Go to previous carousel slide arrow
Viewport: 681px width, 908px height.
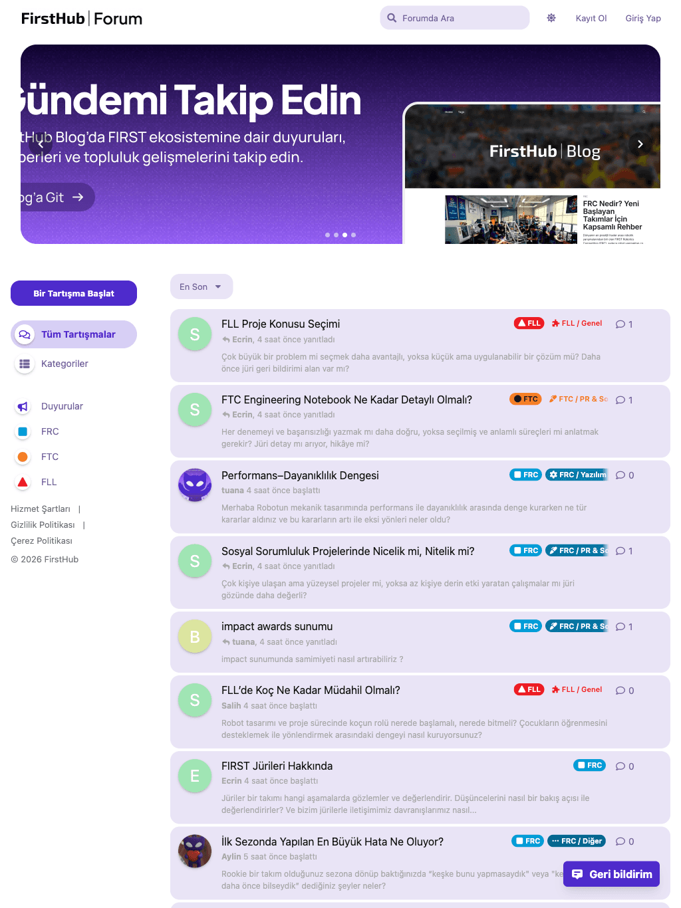(41, 144)
